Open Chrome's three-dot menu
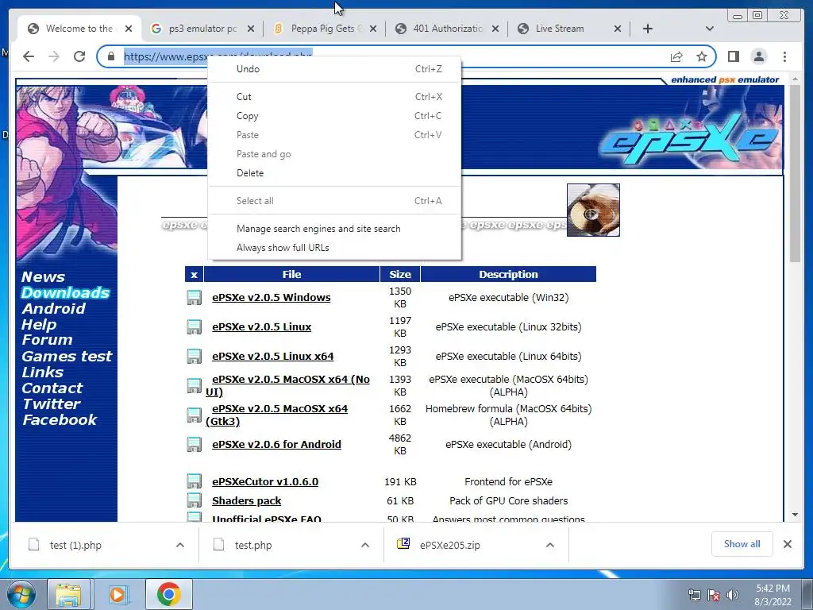The height and width of the screenshot is (610, 813). click(x=784, y=56)
